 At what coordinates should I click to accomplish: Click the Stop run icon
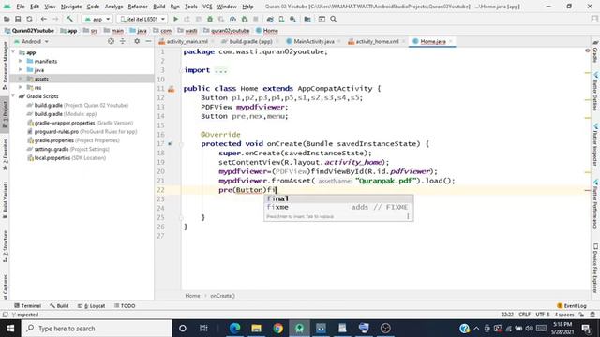pyautogui.click(x=256, y=19)
